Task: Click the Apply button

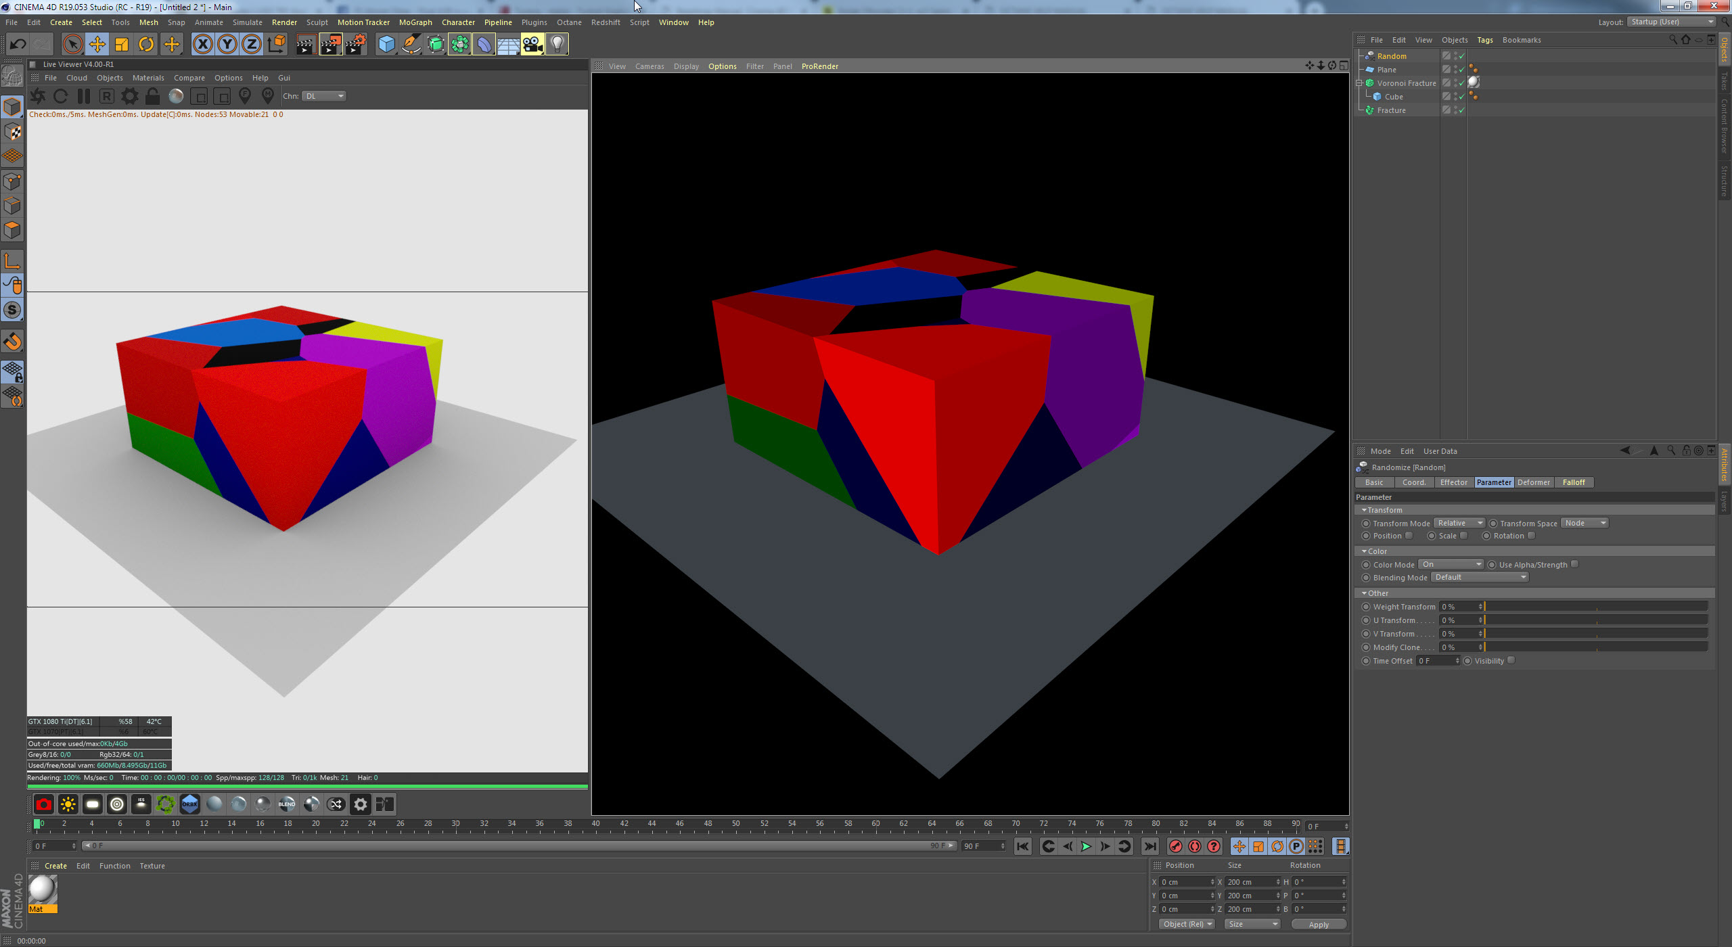Action: coord(1318,924)
